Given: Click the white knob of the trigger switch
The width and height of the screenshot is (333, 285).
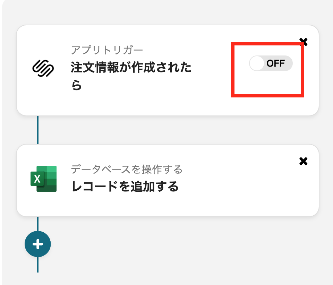Looking at the screenshot, I should (x=257, y=63).
